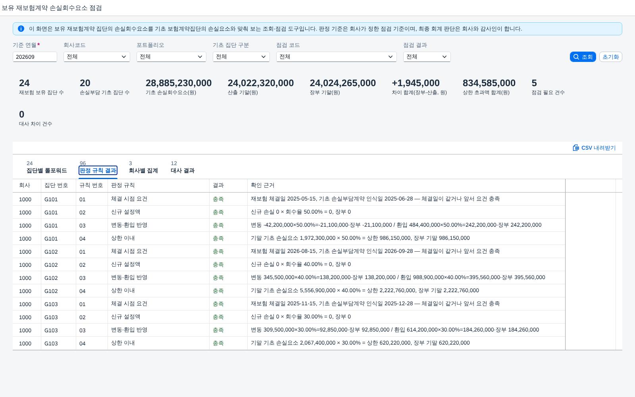Image resolution: width=635 pixels, height=397 pixels.
Task: Click the 차이 합계 value +1,945,000
Action: tap(416, 83)
